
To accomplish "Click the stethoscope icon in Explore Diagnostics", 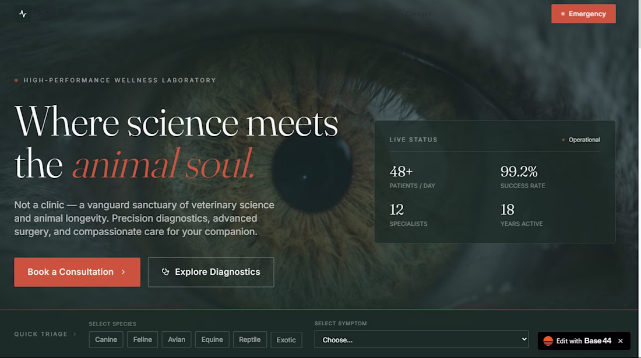I will tap(165, 272).
